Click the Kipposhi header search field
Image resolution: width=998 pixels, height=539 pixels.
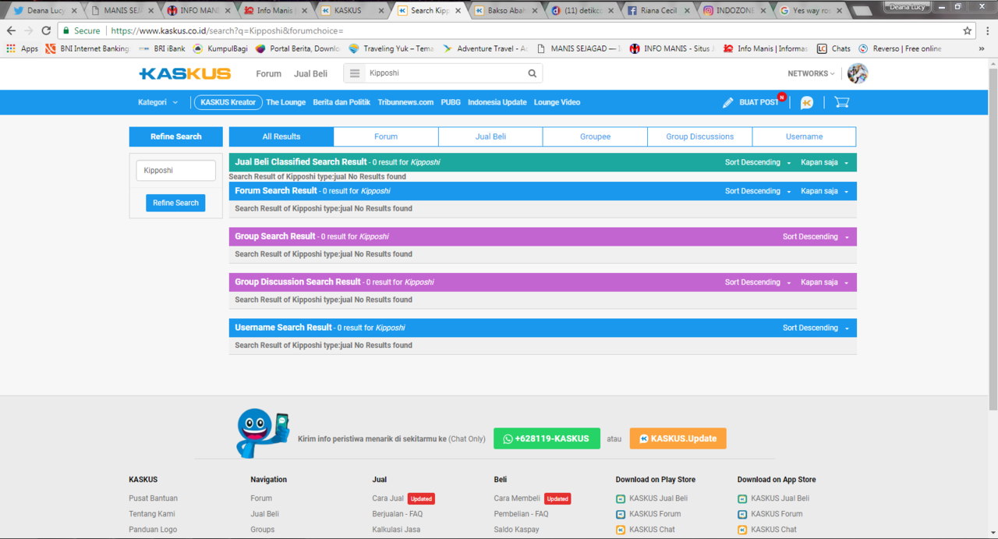[444, 73]
